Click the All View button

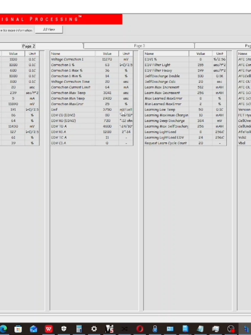coord(49,29)
